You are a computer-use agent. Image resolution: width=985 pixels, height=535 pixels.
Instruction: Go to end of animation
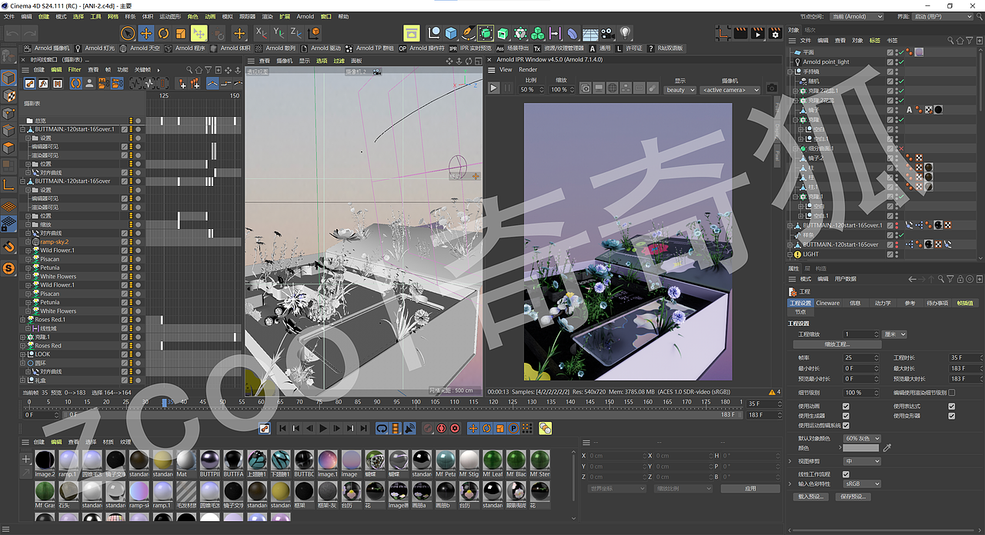[x=364, y=428]
